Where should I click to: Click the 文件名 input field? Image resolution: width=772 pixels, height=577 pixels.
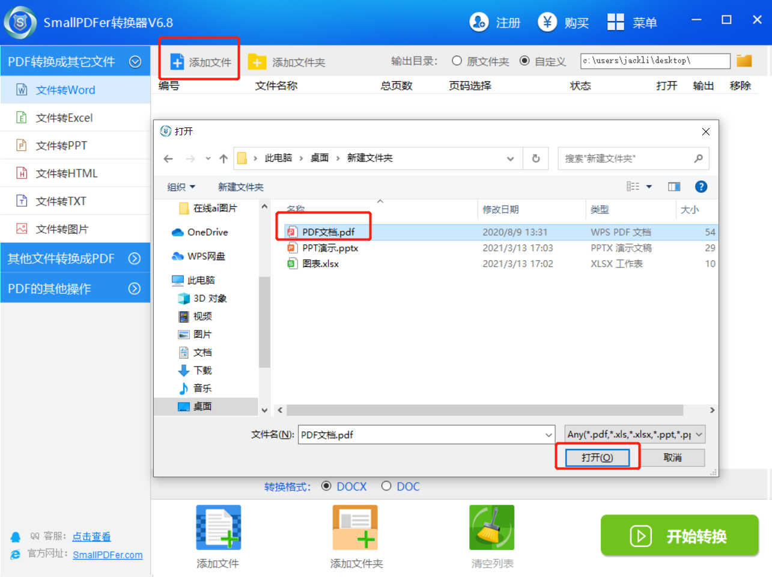[421, 435]
